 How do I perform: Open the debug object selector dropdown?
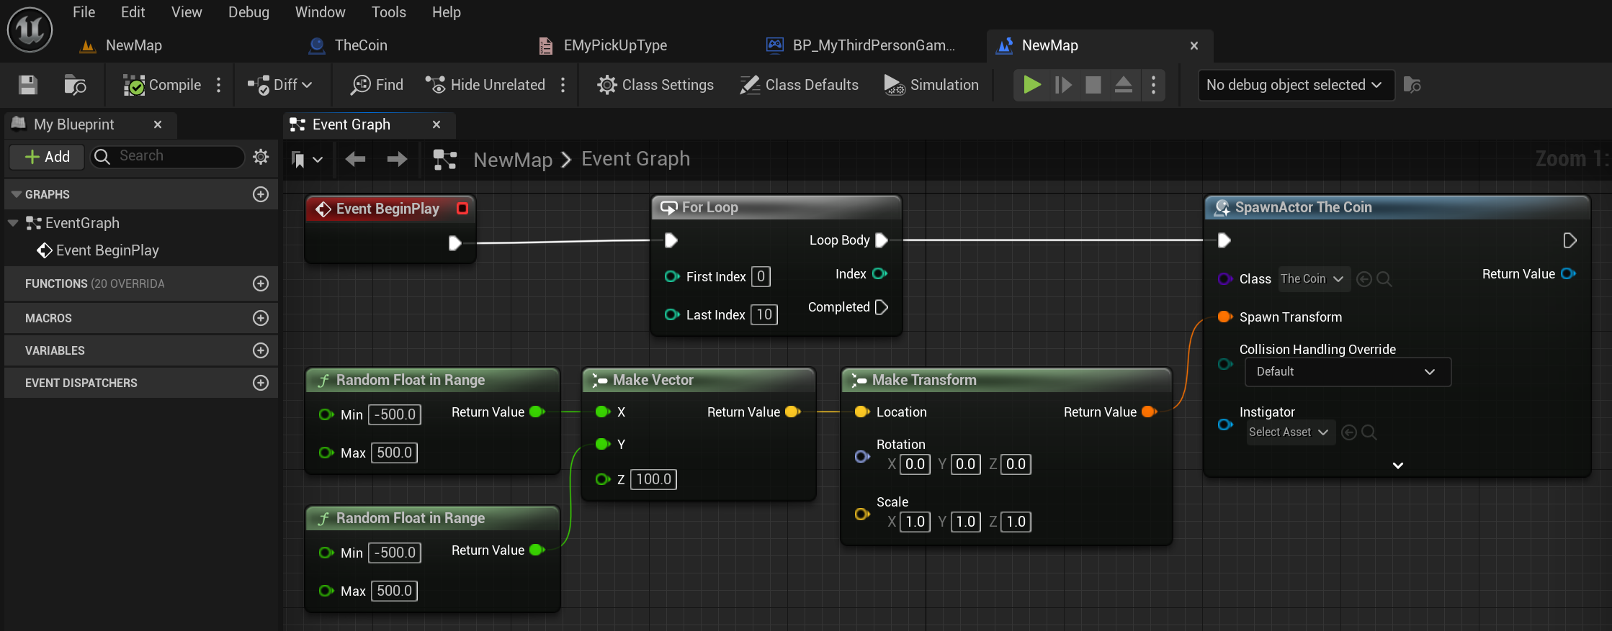(1296, 85)
